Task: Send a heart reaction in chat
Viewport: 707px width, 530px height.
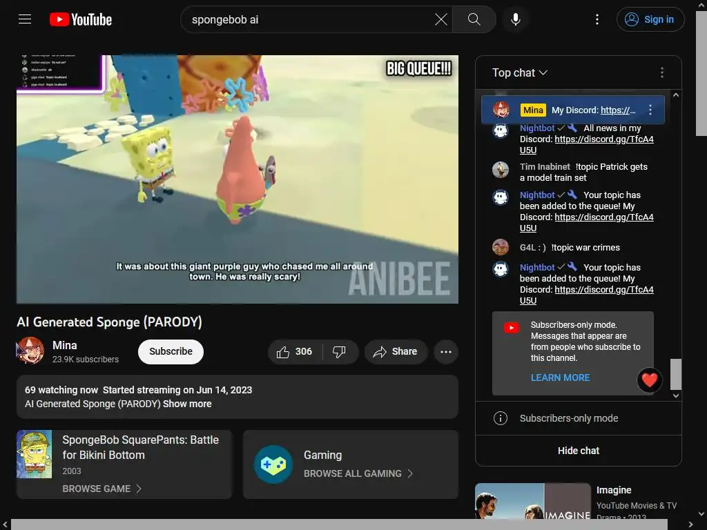Action: point(649,380)
